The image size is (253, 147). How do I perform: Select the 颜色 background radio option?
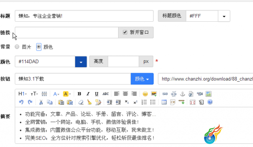coord(39,47)
